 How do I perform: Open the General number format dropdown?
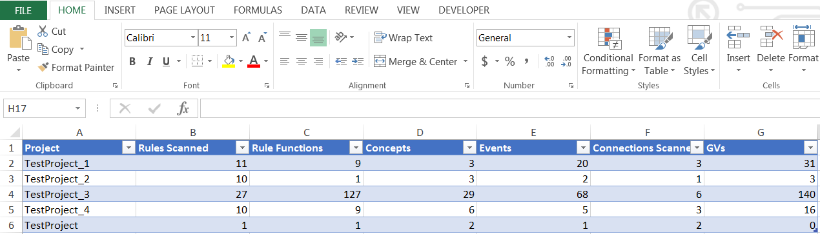point(569,38)
